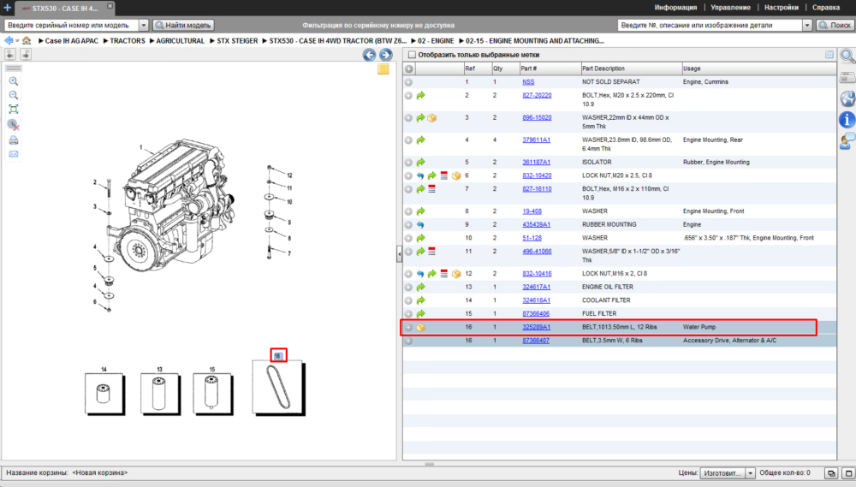This screenshot has height=487, width=856.
Task: Expand the STX STEIGER breadcrumb
Action: point(212,41)
